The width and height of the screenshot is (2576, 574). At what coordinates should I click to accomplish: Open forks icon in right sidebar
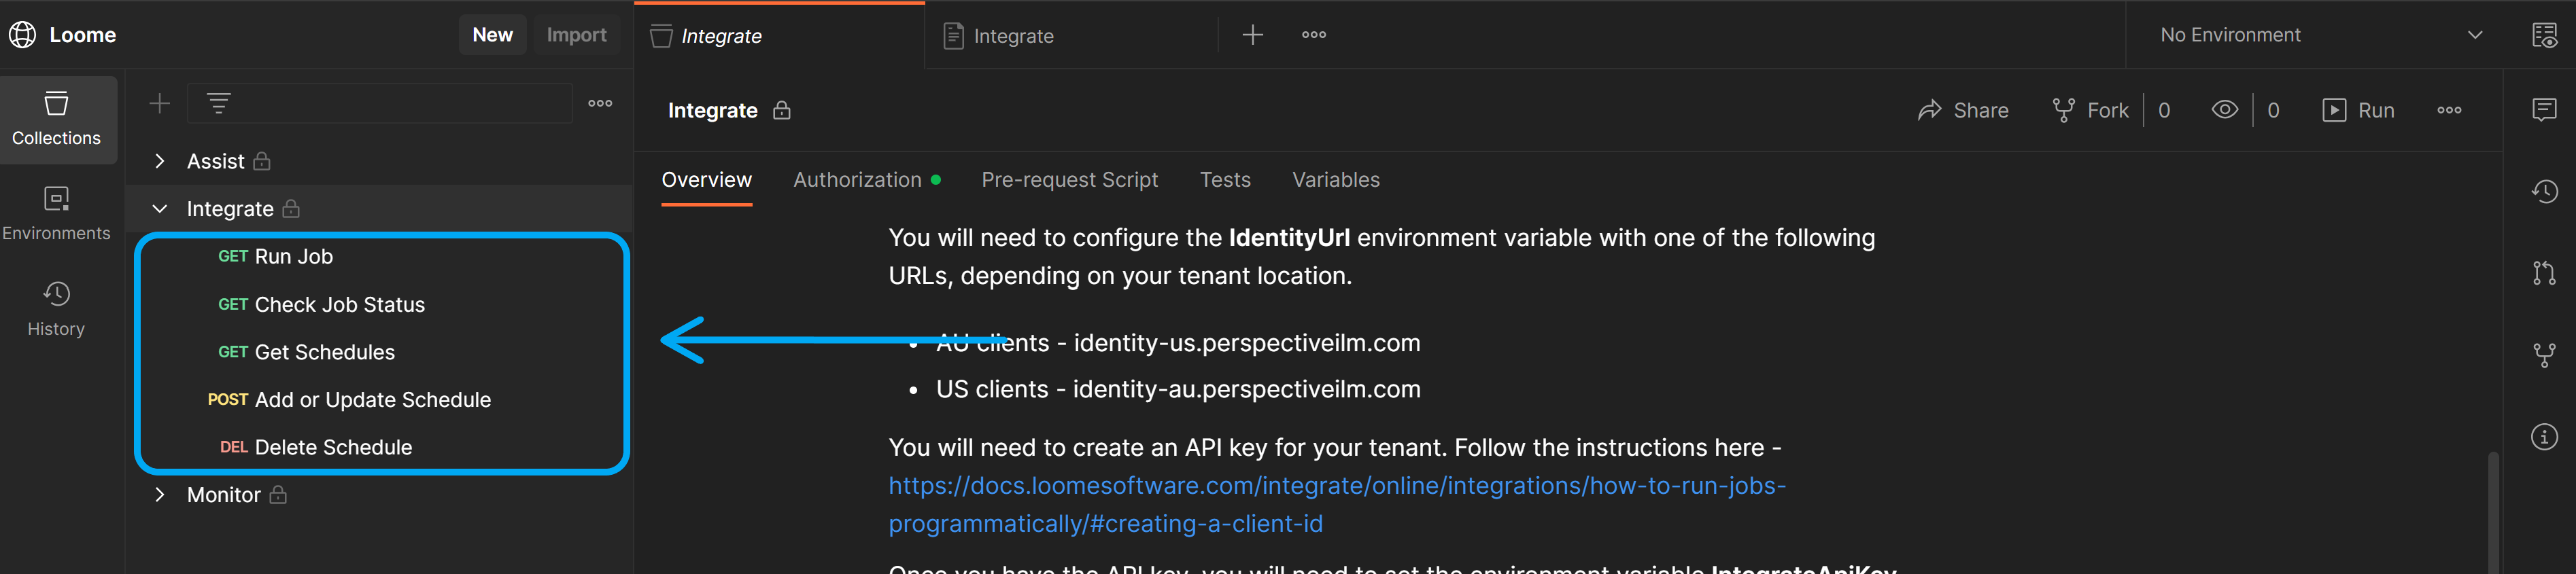[2544, 355]
